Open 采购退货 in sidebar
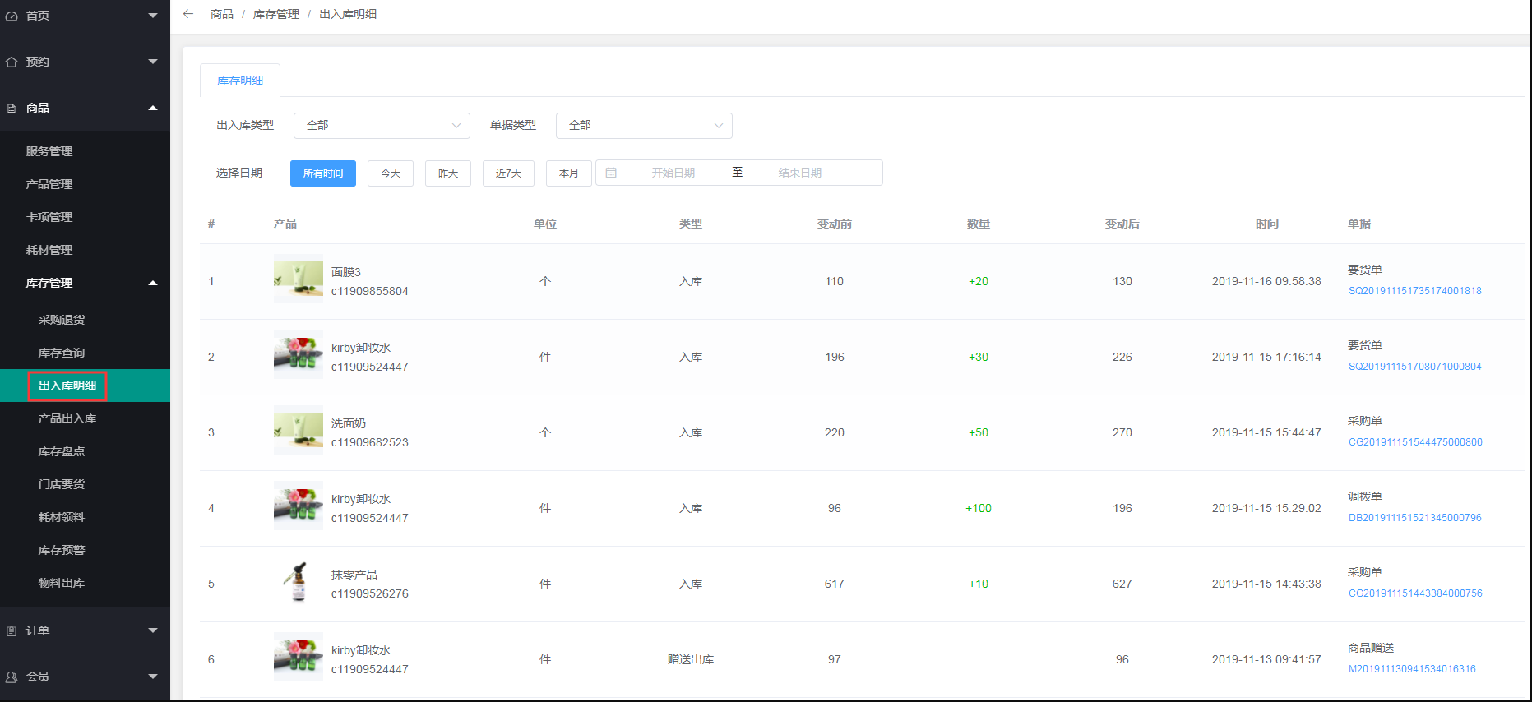This screenshot has height=702, width=1532. point(62,320)
